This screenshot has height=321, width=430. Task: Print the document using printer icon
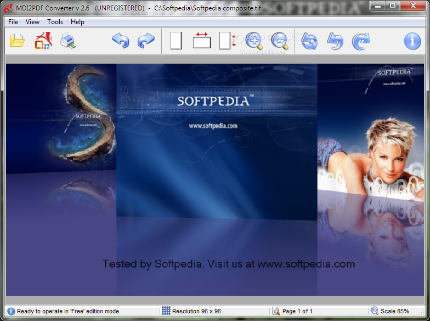(x=68, y=41)
